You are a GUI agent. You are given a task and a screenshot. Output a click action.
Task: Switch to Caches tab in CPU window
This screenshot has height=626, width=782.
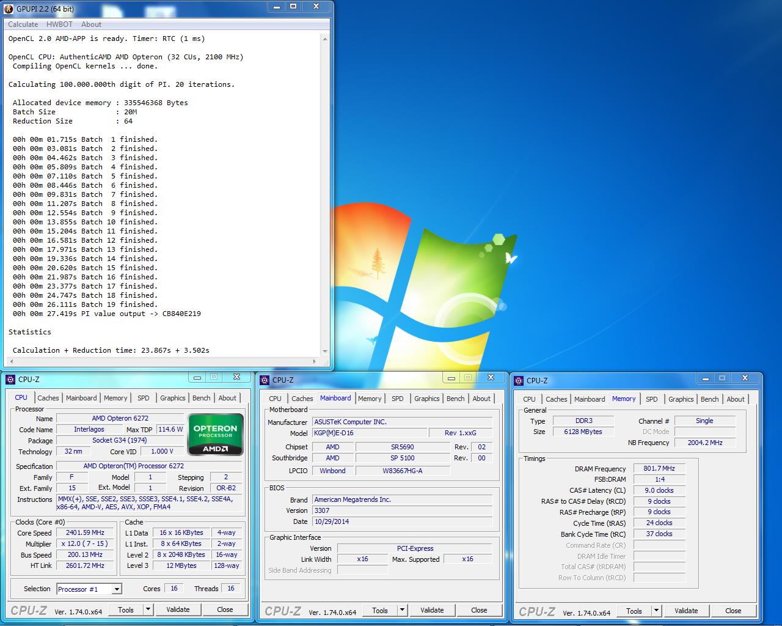(48, 398)
